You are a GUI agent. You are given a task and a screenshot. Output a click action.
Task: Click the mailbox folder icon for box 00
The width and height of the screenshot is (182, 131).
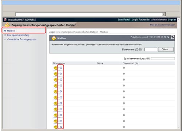point(55,68)
